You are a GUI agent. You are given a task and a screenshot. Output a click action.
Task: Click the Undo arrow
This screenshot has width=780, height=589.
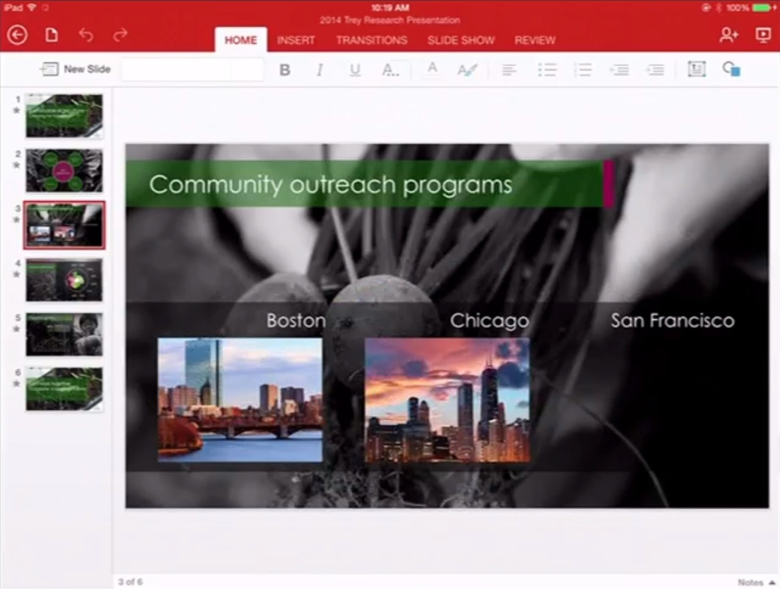(x=86, y=35)
